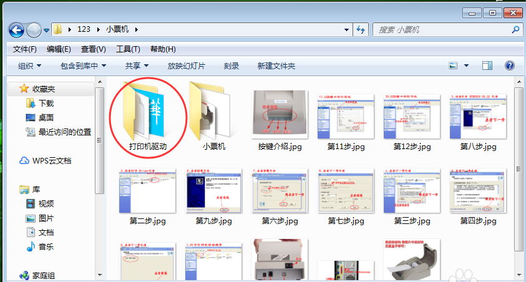Click the refresh button beside address bar
This screenshot has height=282, width=526.
click(361, 29)
